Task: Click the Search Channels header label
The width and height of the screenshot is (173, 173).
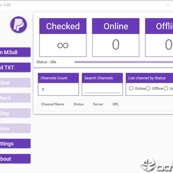Action: 99,78
